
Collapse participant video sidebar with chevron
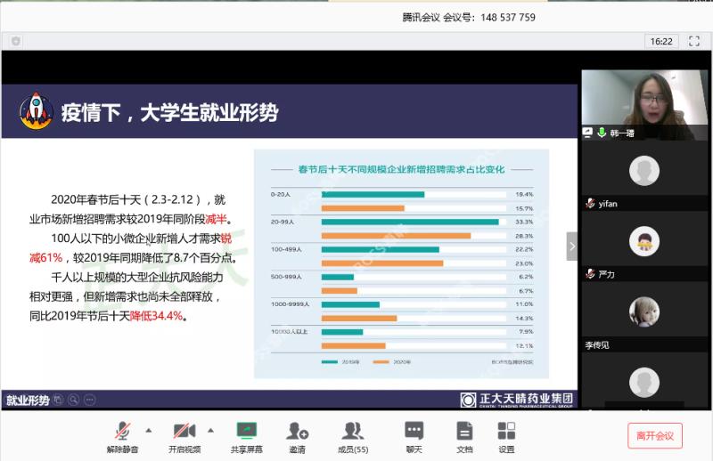(572, 247)
